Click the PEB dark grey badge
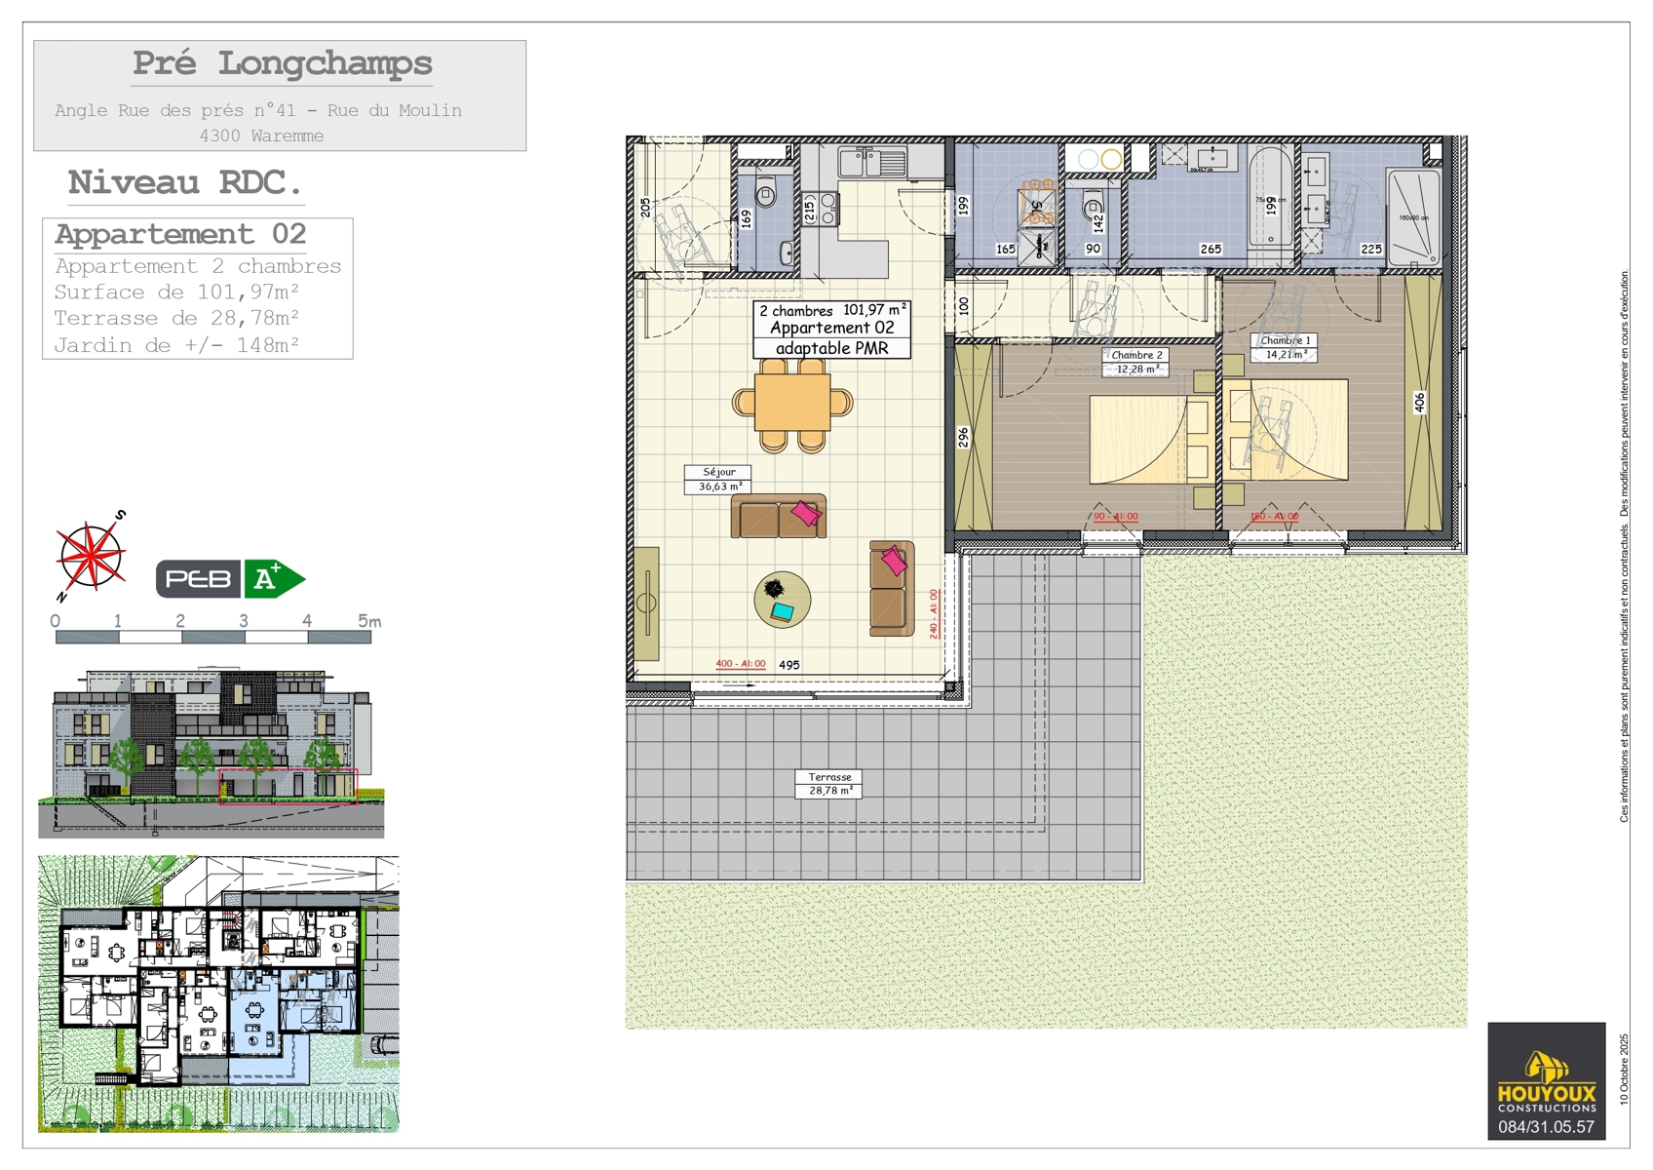This screenshot has height=1170, width=1653. (x=199, y=579)
